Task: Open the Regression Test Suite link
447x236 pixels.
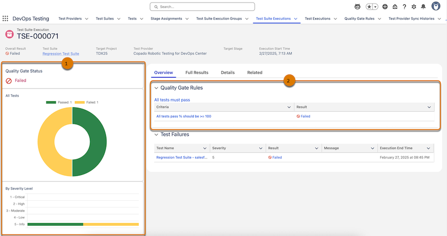Action: pos(61,54)
